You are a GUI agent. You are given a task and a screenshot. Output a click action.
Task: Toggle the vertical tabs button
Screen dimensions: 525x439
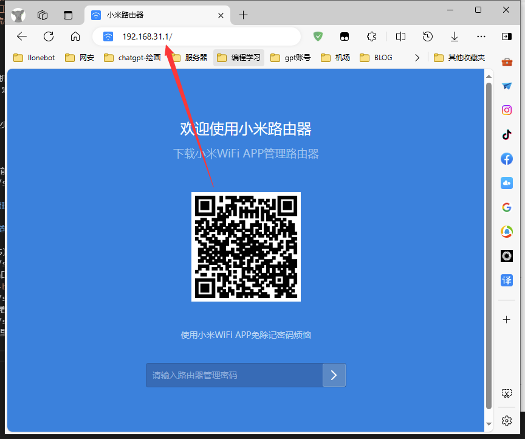(67, 15)
